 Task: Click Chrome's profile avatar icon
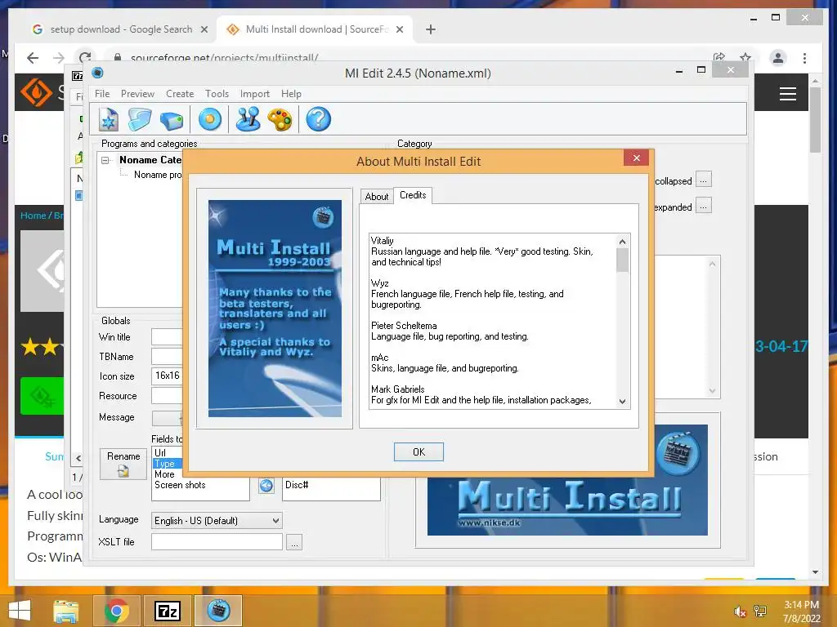click(x=778, y=58)
